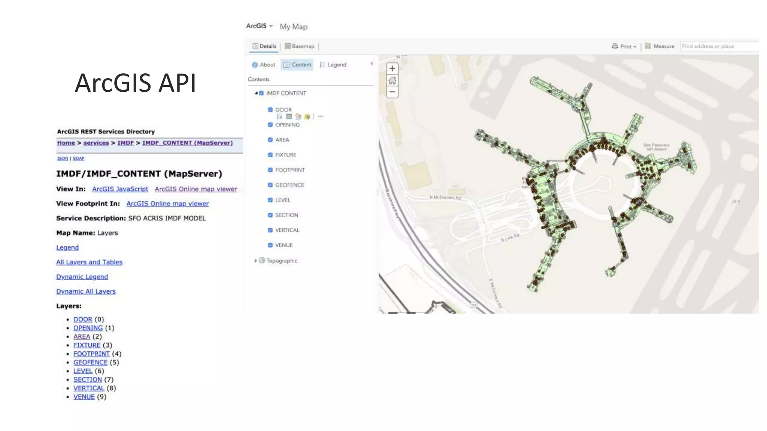This screenshot has height=431, width=767.
Task: Open OPENING (1) layer link
Action: pyautogui.click(x=88, y=328)
